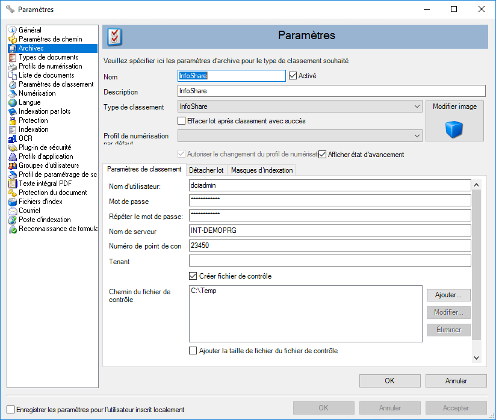Click the Plug-in de sécurité icon
The height and width of the screenshot is (420, 496).
[13, 147]
